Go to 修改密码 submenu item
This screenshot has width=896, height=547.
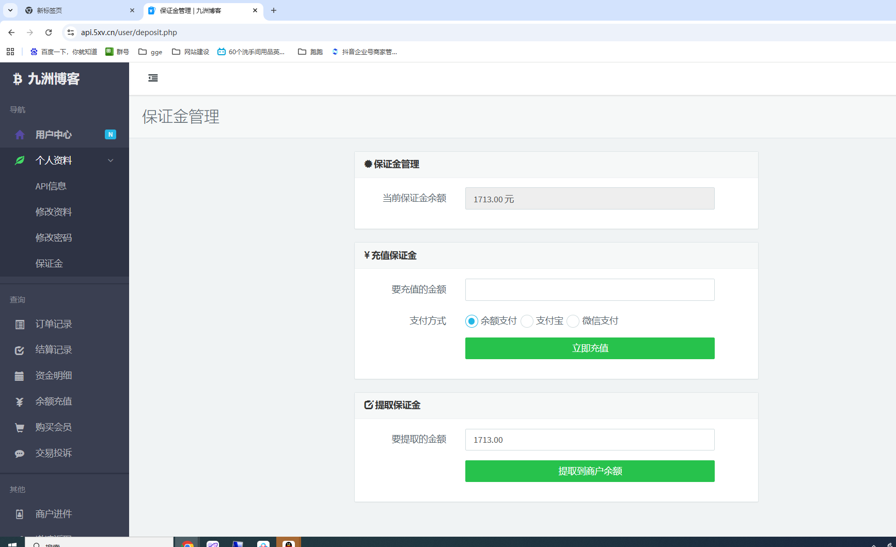click(54, 237)
